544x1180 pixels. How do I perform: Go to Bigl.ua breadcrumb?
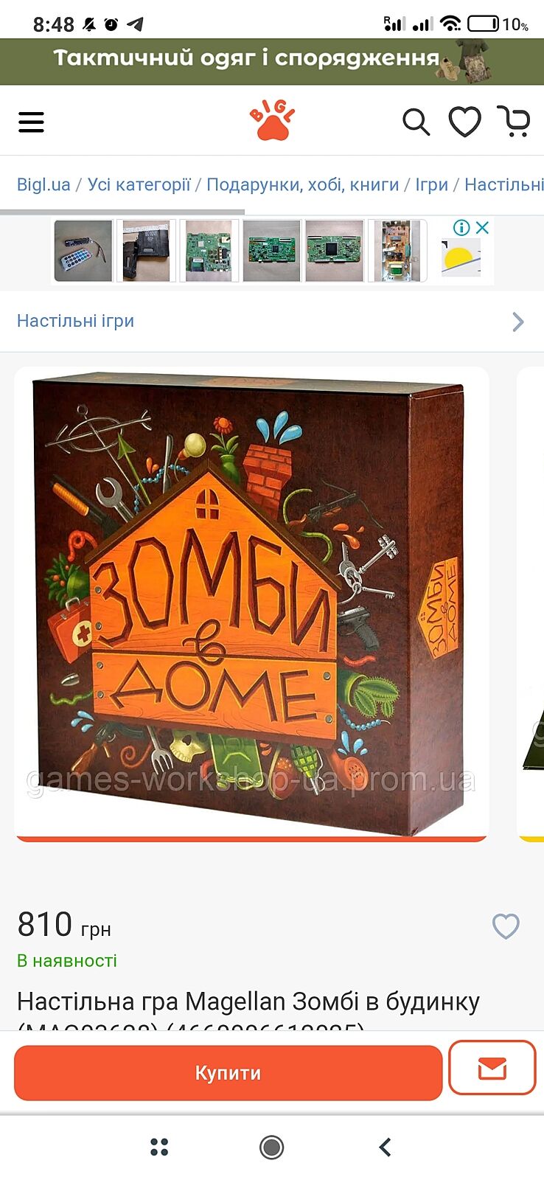(x=43, y=184)
